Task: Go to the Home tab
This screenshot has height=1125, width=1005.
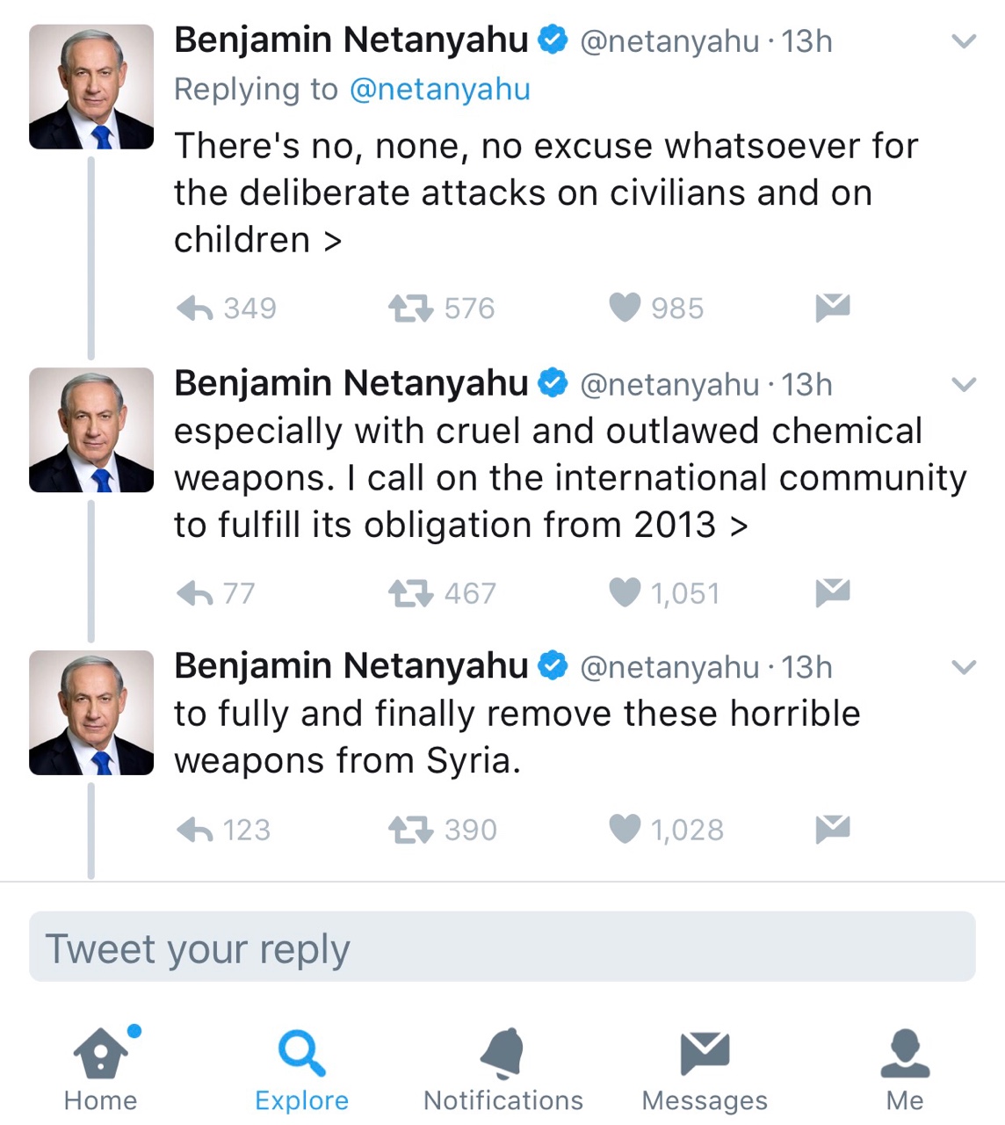Action: [x=101, y=1069]
